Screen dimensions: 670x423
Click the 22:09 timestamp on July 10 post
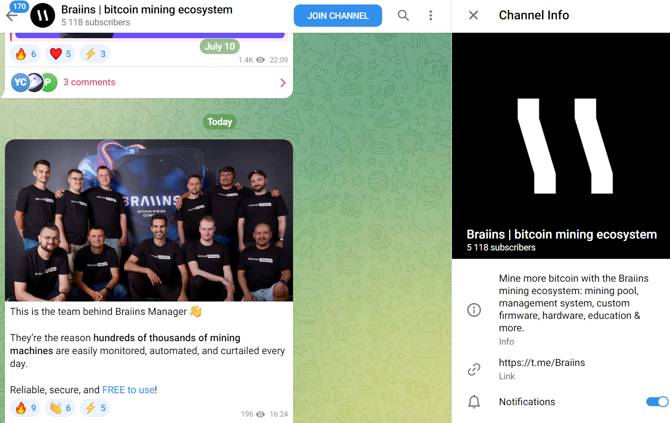pos(279,60)
